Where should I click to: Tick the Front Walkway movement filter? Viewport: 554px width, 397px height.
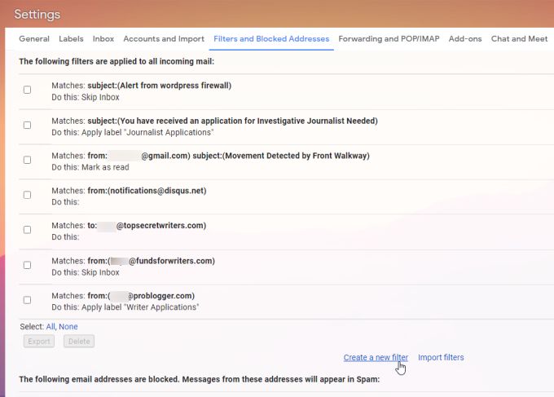27,160
